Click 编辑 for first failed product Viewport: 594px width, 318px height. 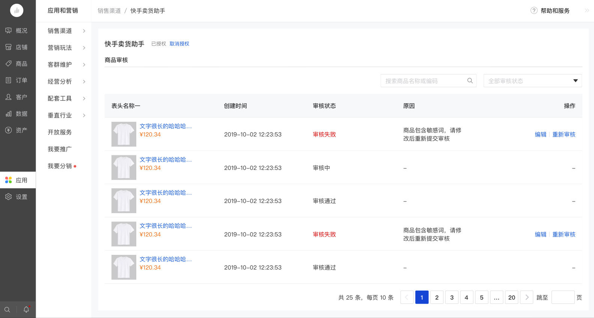point(541,135)
